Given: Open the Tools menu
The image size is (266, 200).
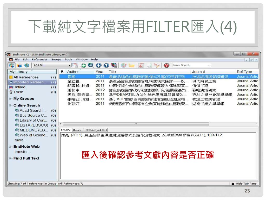Looking at the screenshot, I should coord(69,60).
